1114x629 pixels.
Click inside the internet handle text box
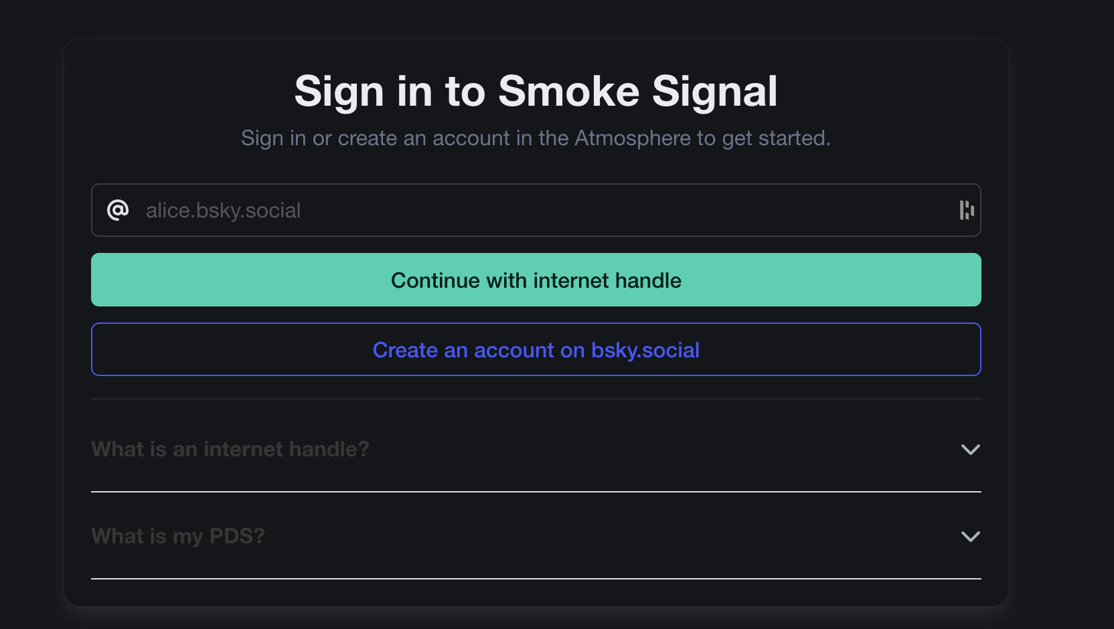point(536,210)
